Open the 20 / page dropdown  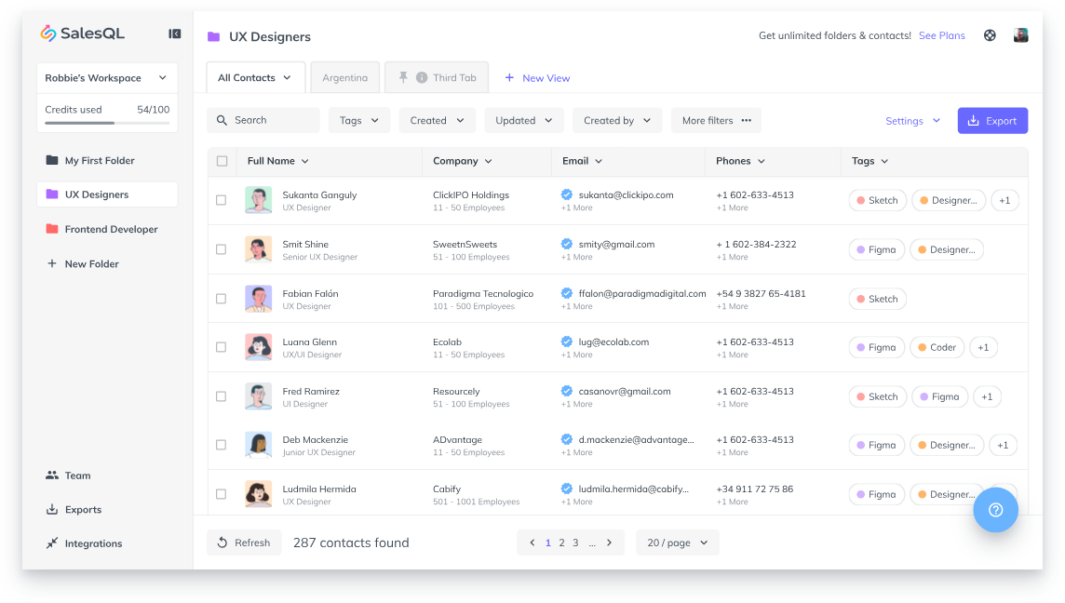pos(677,543)
